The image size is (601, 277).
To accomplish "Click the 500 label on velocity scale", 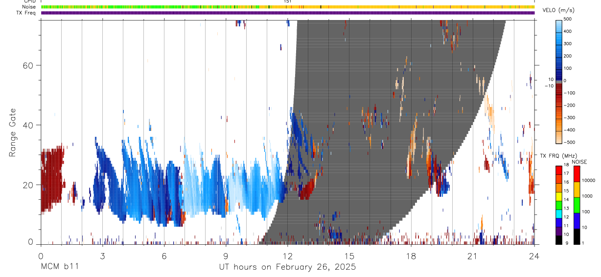I will 568,19.
